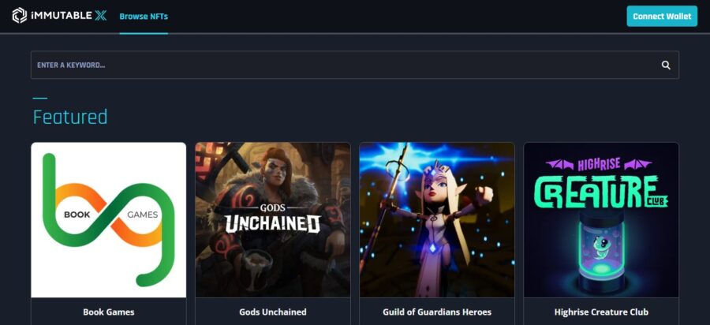Viewport: 710px width, 325px height.
Task: Click the Gods Unchained logo text on artwork
Action: (x=273, y=219)
